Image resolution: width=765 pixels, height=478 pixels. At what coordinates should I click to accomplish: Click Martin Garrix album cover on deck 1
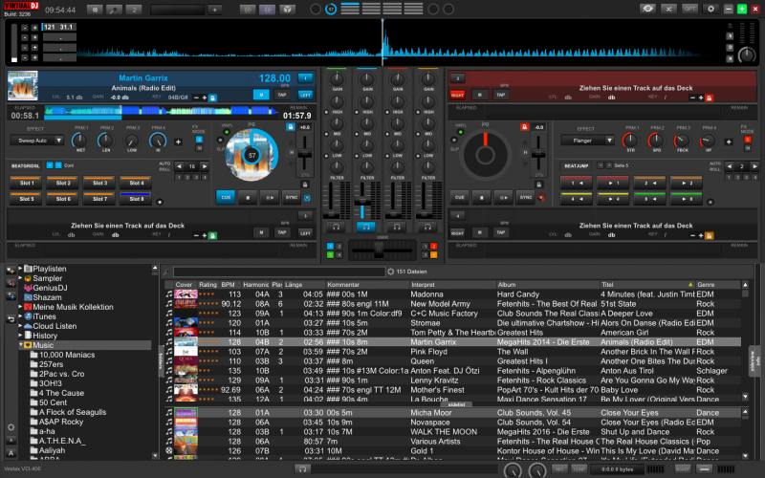(x=23, y=86)
